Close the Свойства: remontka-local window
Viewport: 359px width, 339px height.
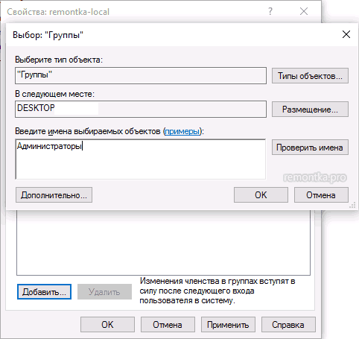(x=304, y=11)
